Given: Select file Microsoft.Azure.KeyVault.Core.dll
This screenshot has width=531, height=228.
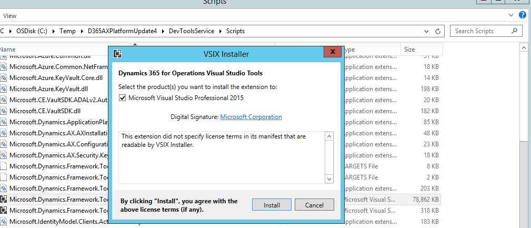Looking at the screenshot, I should [x=56, y=78].
